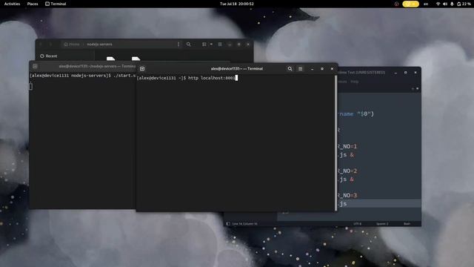Maximize the Sublime Text window

(x=405, y=73)
